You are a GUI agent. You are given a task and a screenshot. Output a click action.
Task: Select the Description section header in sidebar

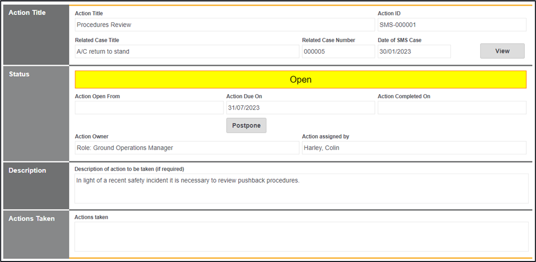click(27, 170)
